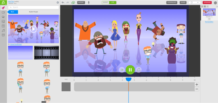Viewport: 218px width, 103px height.
Task: Open the image holders sidebar tab
Action: tap(3, 21)
